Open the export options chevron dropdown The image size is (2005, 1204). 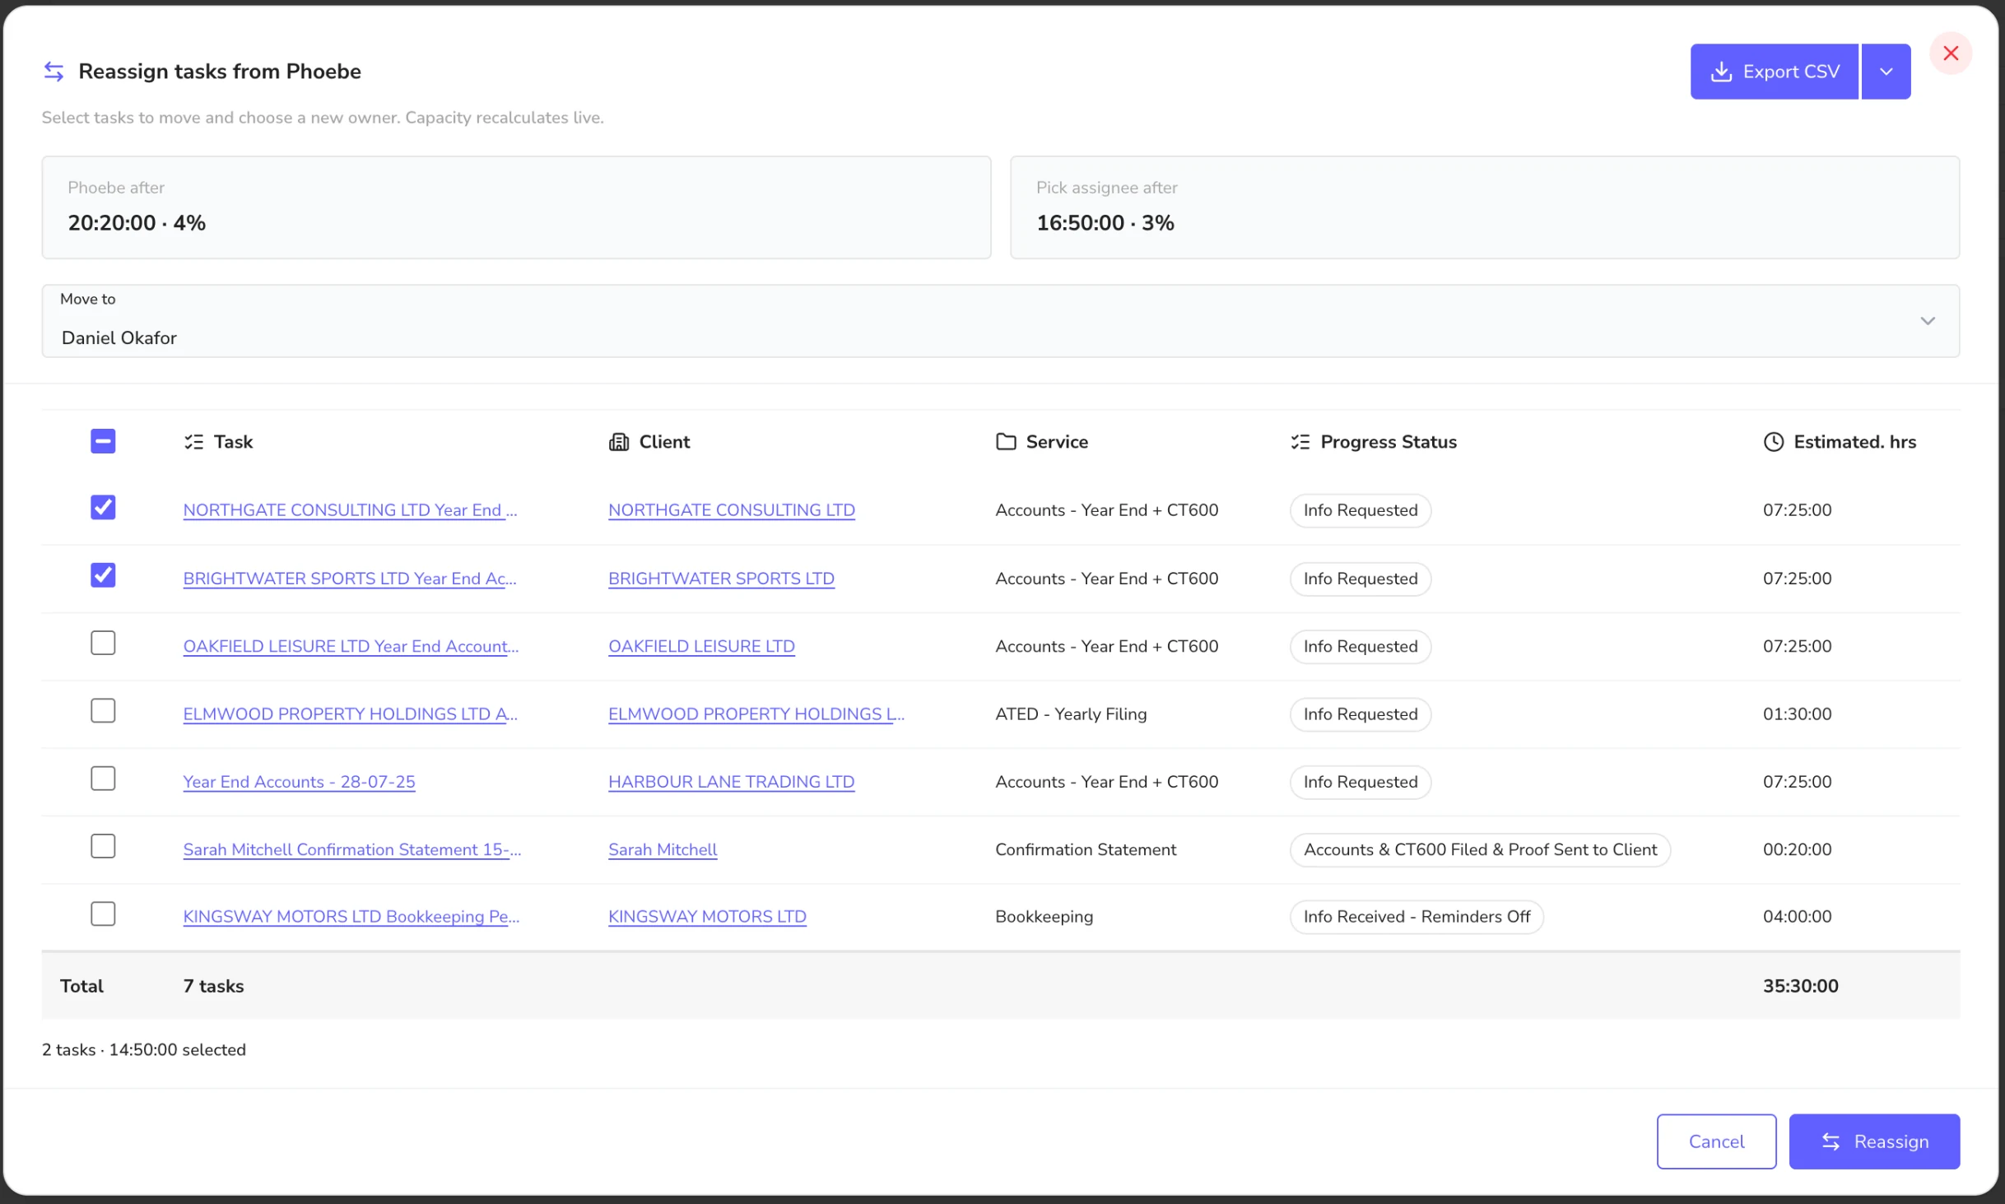(1886, 72)
